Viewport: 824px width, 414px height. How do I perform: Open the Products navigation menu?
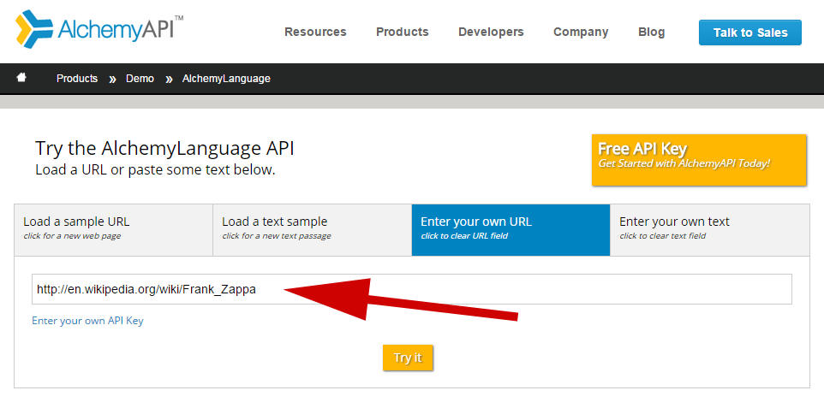click(402, 32)
